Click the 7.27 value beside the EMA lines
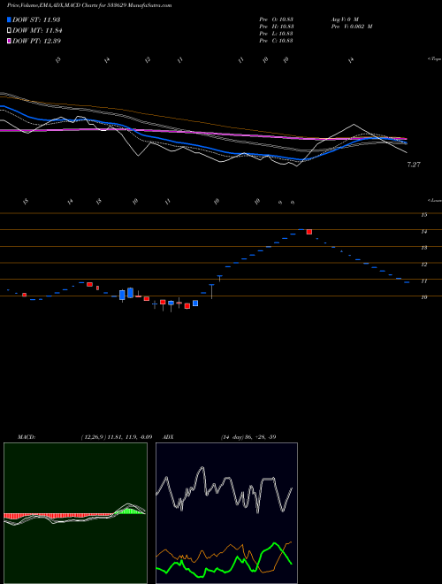 (414, 165)
